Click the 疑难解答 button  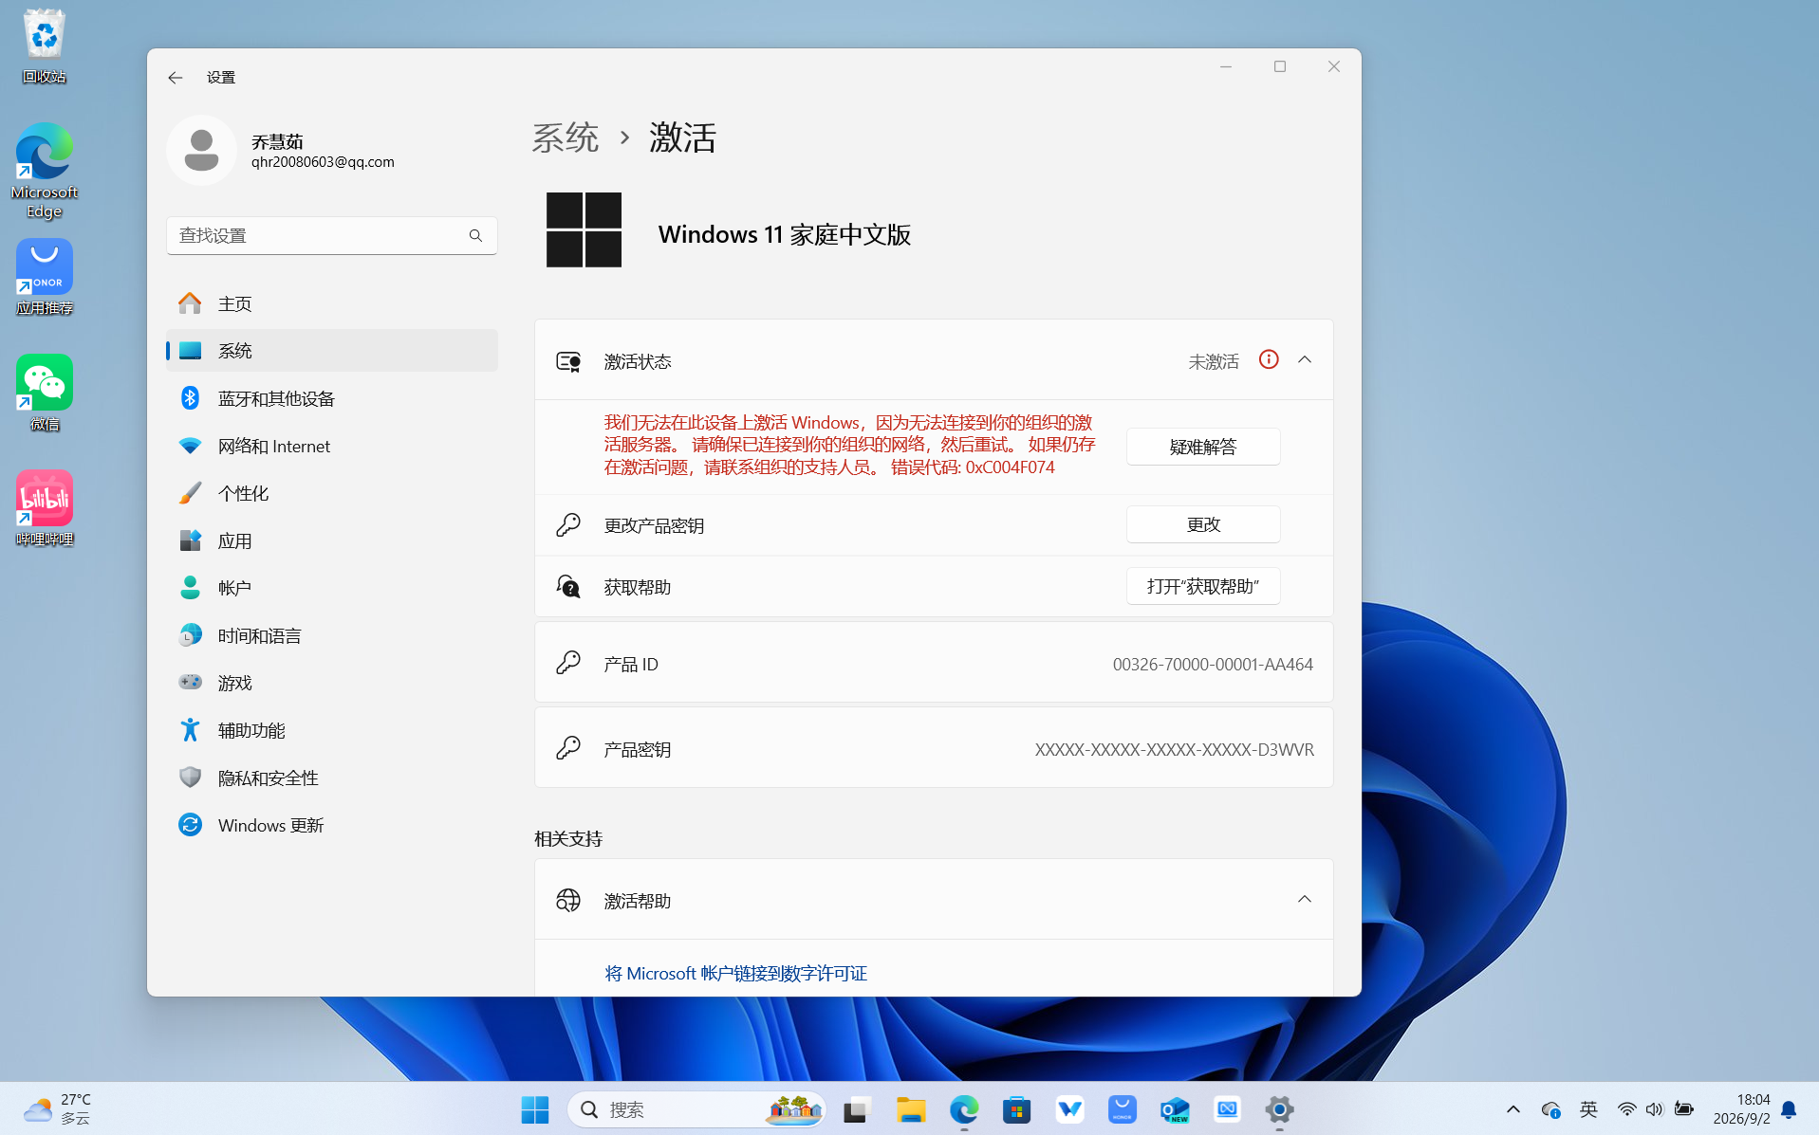[x=1203, y=447]
